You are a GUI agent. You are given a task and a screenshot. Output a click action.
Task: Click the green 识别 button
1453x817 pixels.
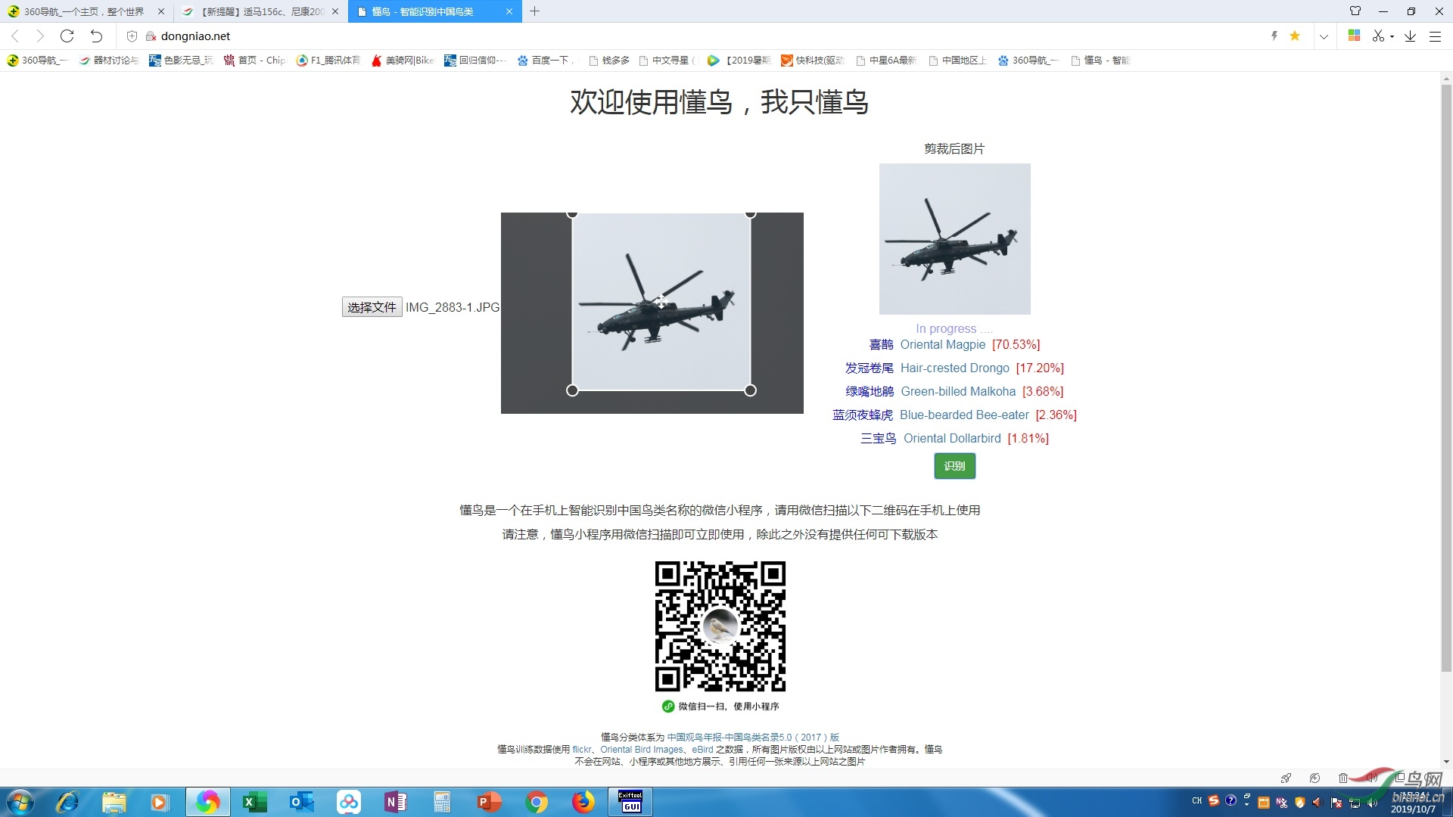click(x=954, y=466)
